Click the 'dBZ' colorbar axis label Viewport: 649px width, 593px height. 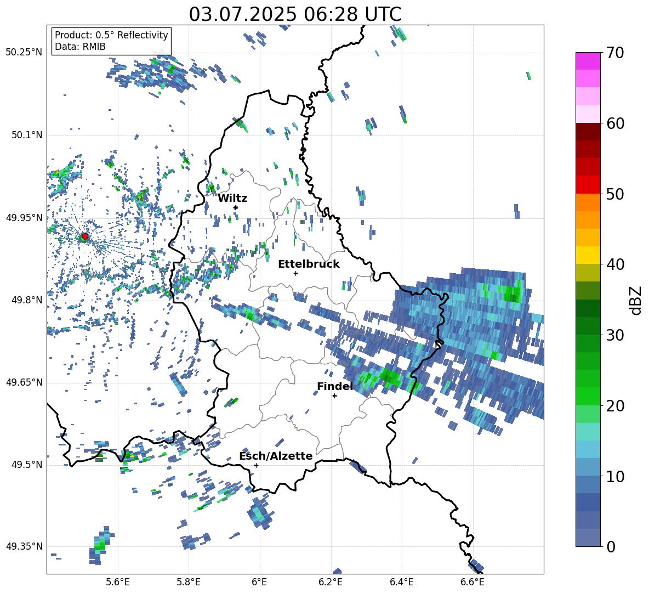pyautogui.click(x=635, y=300)
